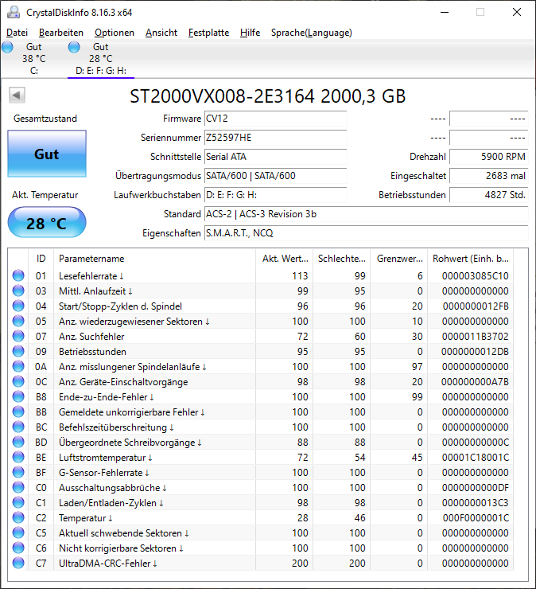
Task: Click the Akt. Temperatur label
Action: 45,195
